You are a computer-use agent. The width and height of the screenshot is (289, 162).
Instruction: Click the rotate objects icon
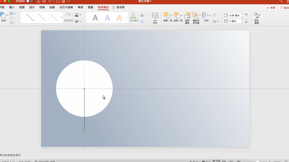pos(214,21)
